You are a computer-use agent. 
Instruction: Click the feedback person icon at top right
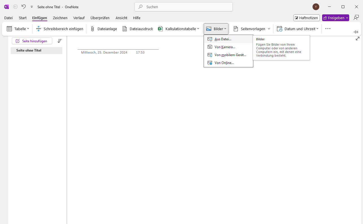(x=356, y=18)
